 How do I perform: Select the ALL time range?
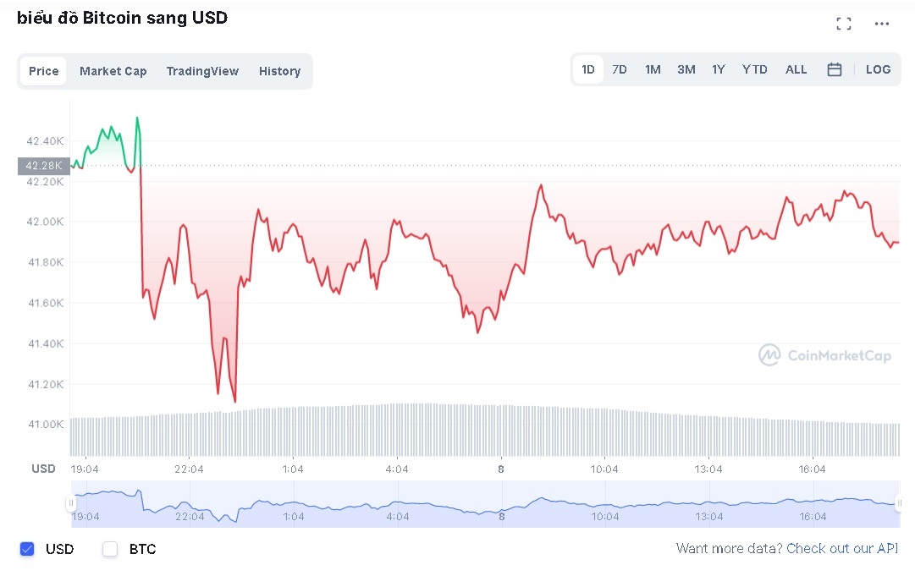[796, 69]
